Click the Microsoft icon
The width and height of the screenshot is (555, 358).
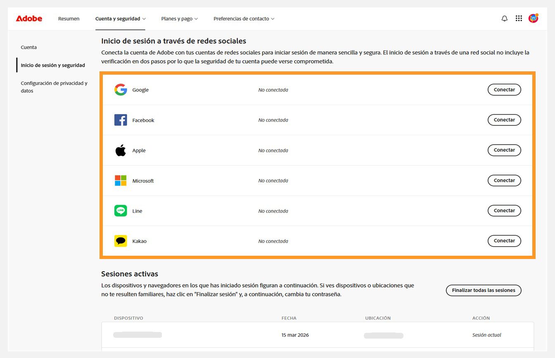pos(120,180)
